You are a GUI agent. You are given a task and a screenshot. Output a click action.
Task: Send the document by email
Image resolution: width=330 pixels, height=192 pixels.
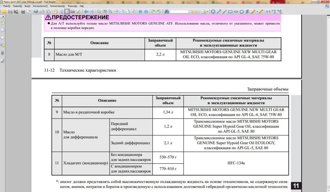pos(29,12)
